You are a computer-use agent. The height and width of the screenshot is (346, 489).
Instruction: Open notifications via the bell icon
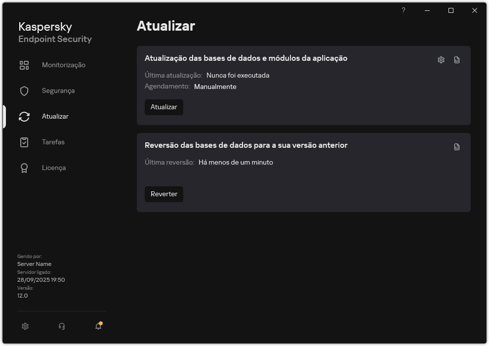pyautogui.click(x=98, y=326)
